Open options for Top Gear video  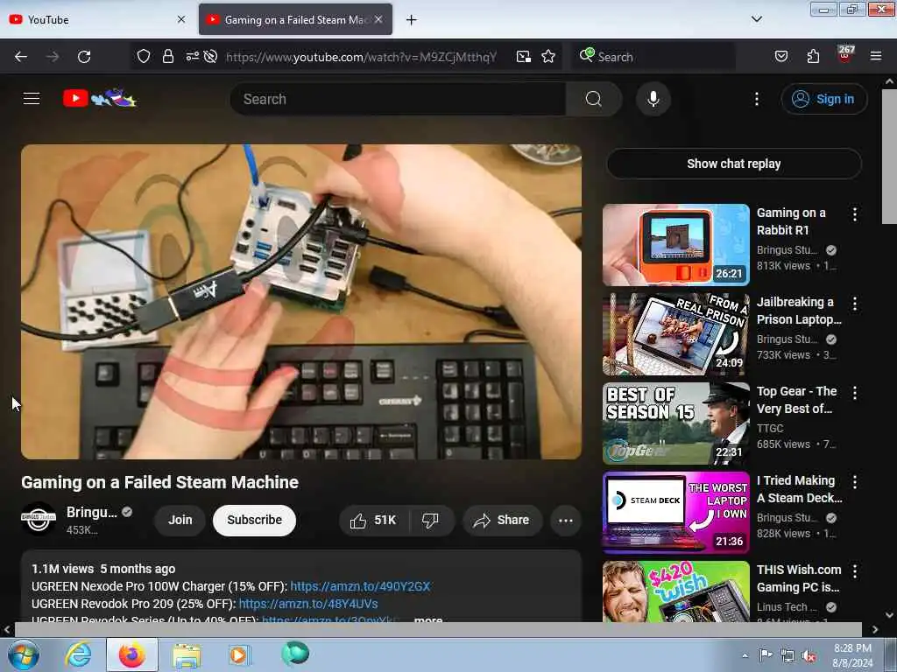click(x=855, y=393)
